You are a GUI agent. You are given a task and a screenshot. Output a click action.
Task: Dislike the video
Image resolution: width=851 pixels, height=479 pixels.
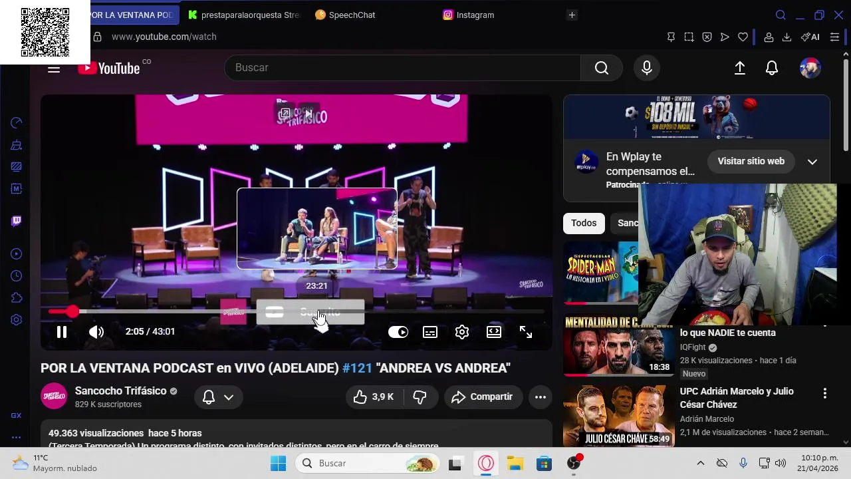pyautogui.click(x=420, y=397)
